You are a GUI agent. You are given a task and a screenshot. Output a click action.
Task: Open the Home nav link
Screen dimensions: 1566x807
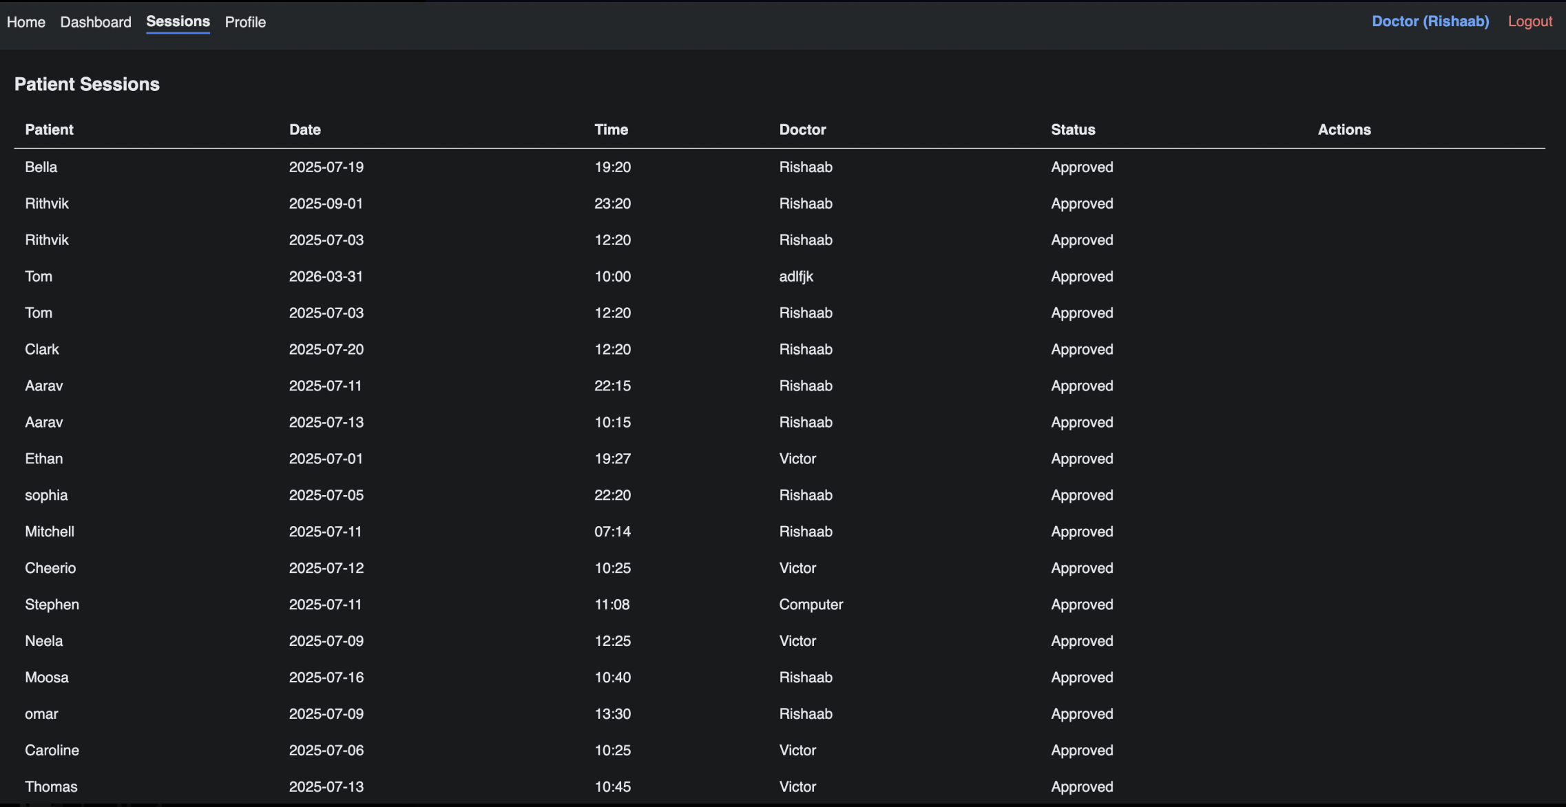coord(26,22)
